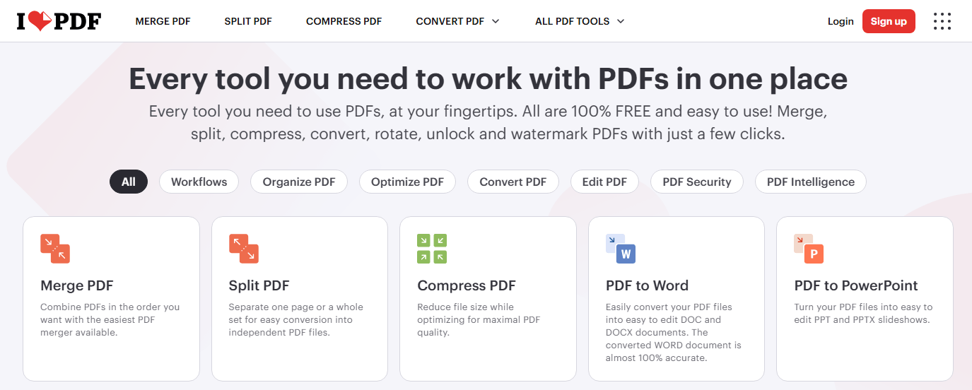Open Compress PDF in top navigation
This screenshot has width=972, height=390.
coord(344,21)
